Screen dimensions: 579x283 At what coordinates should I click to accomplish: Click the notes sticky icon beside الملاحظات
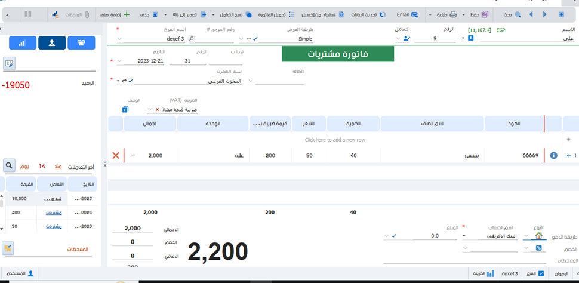pyautogui.click(x=7, y=248)
